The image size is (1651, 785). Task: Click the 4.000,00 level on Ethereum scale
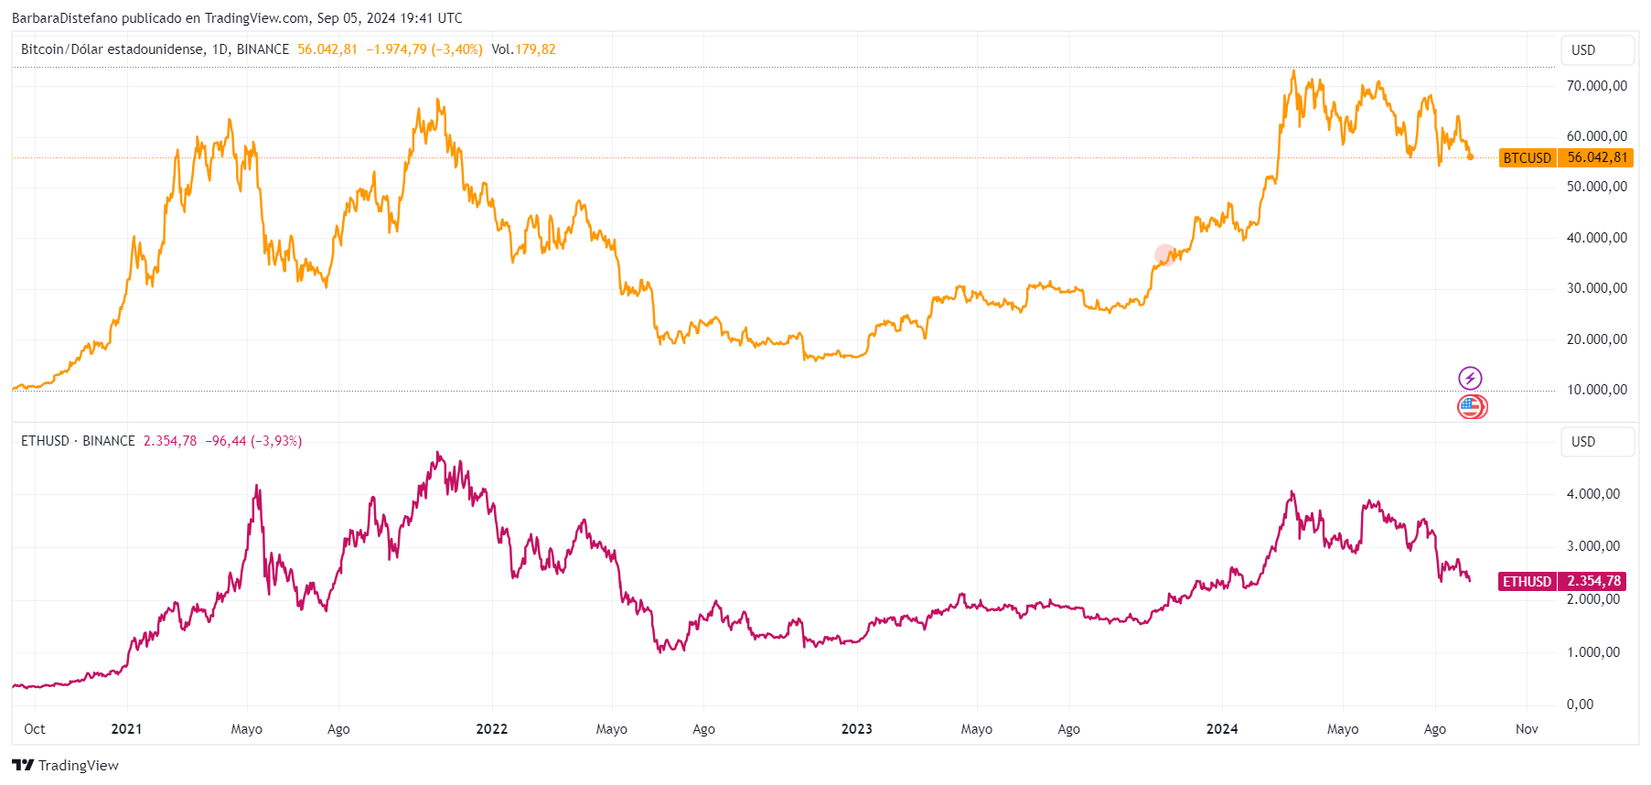tap(1593, 494)
